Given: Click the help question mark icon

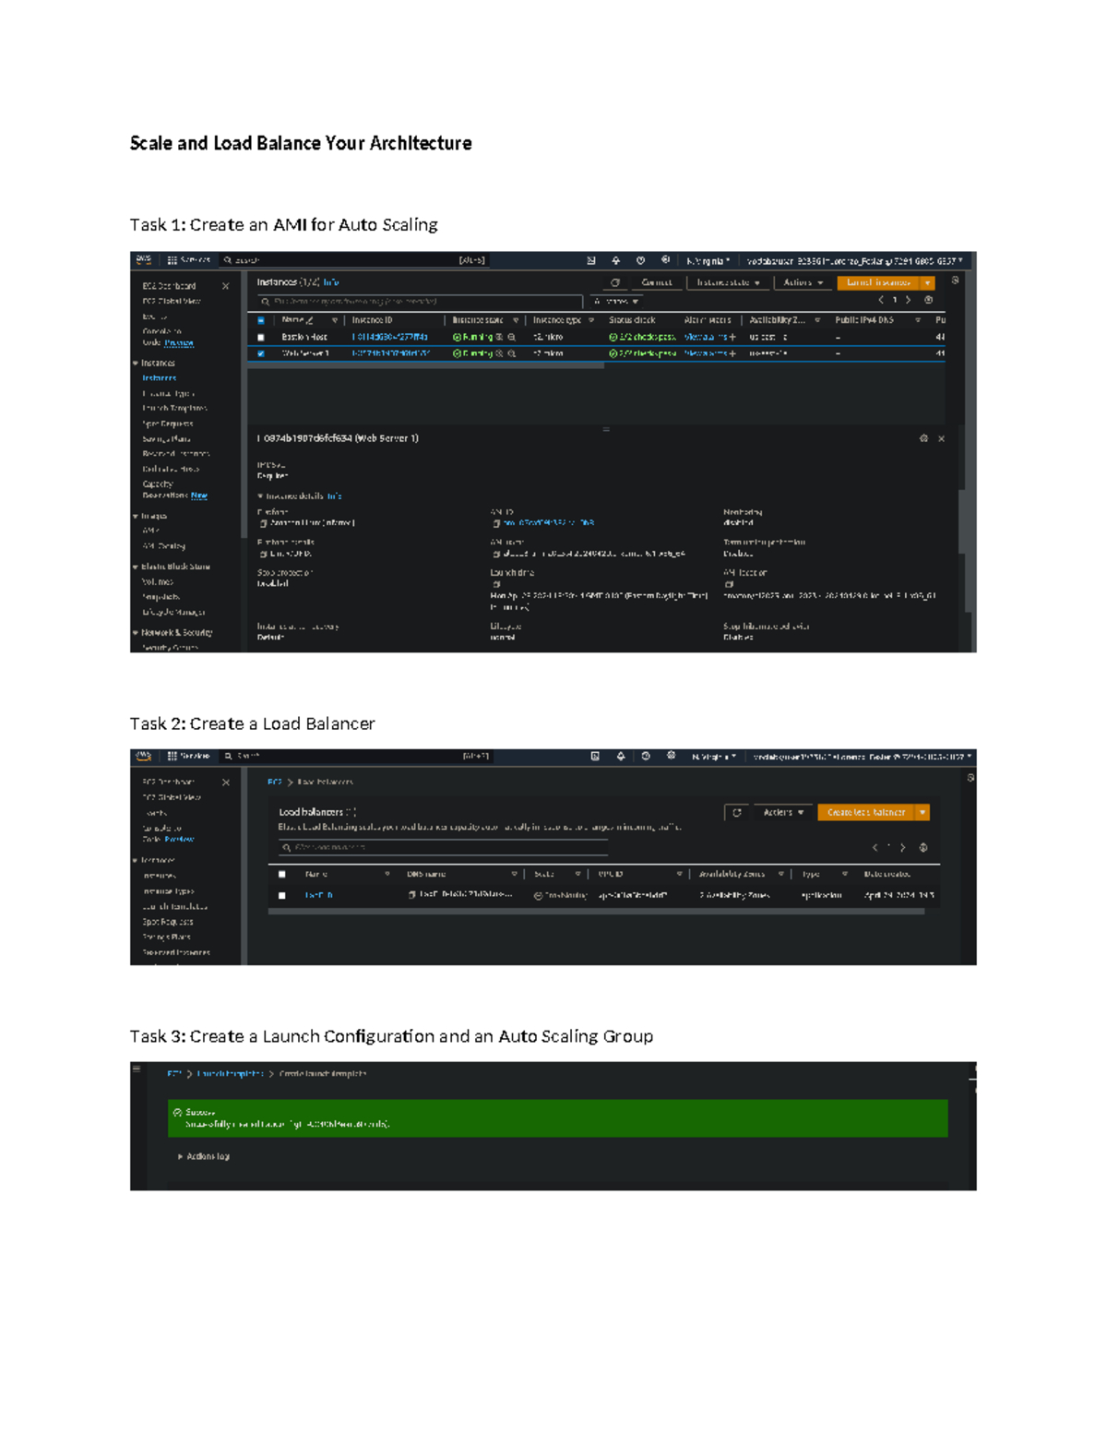Looking at the screenshot, I should click(x=639, y=259).
